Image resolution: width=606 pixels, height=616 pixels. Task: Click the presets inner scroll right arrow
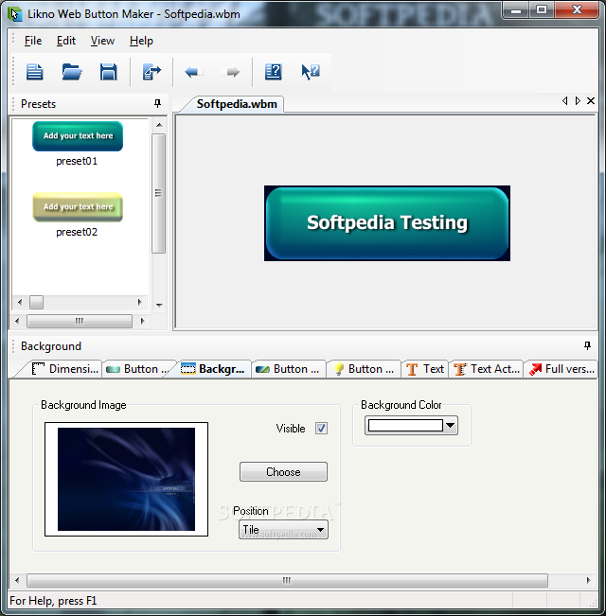[139, 302]
